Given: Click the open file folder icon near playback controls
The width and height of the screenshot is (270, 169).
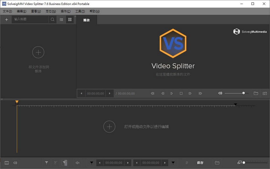Looking at the screenshot, I should pyautogui.click(x=256, y=93).
